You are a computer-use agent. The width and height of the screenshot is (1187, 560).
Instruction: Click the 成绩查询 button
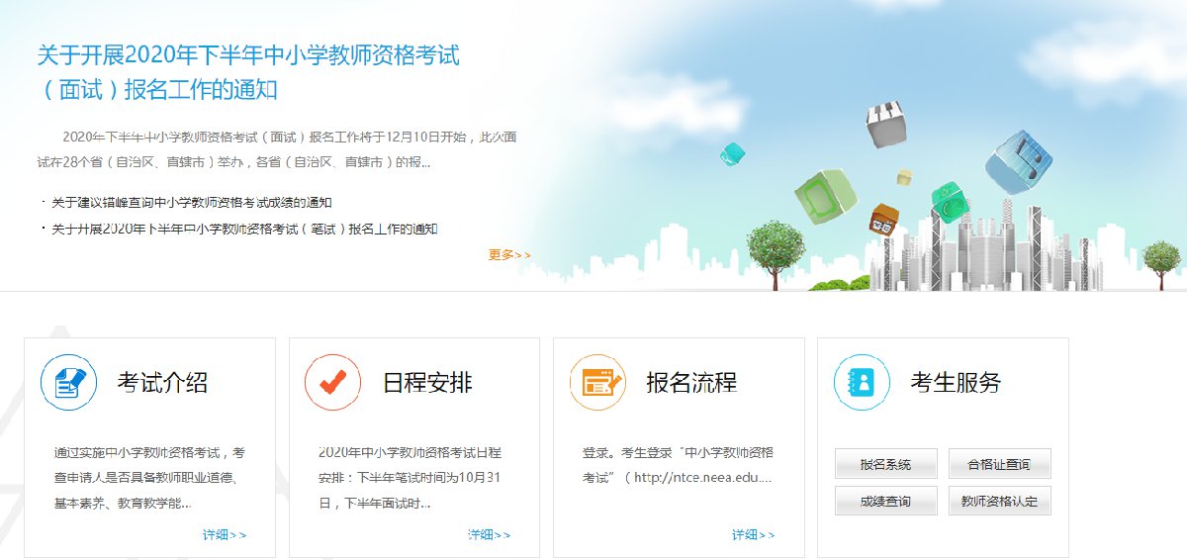[x=885, y=501]
